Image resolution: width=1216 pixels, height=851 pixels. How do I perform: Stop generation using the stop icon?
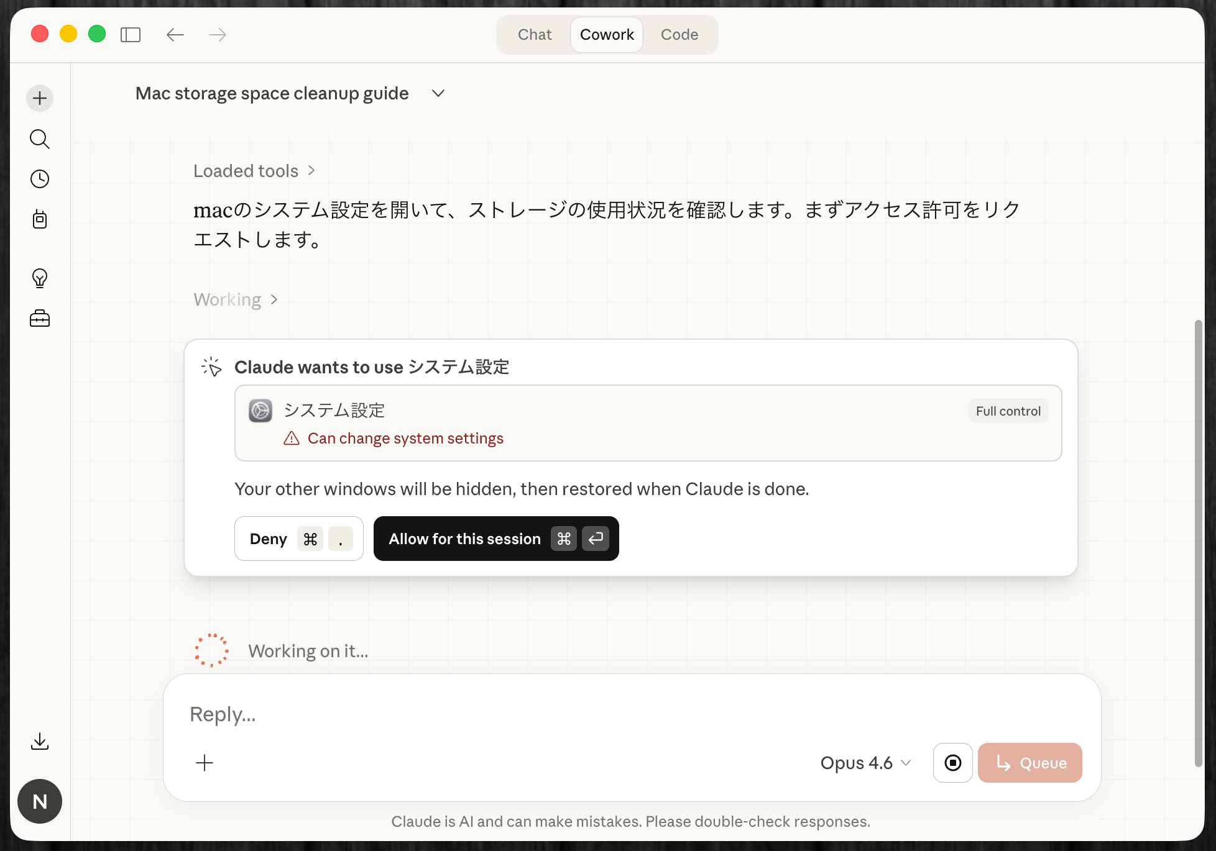click(952, 763)
